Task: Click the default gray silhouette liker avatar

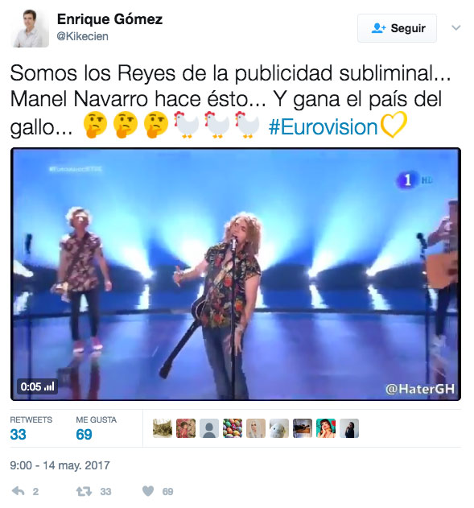Action: point(209,428)
